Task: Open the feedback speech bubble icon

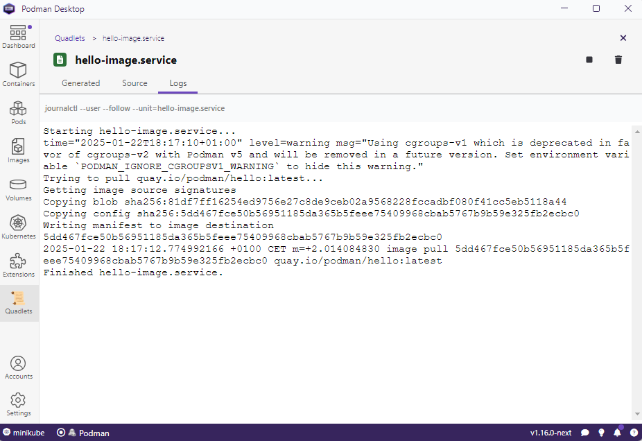Action: pos(585,433)
